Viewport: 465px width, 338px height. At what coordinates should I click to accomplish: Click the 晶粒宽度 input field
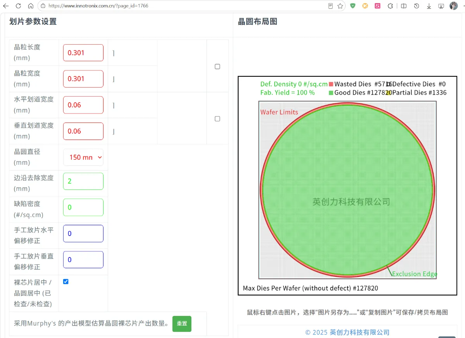(x=83, y=79)
